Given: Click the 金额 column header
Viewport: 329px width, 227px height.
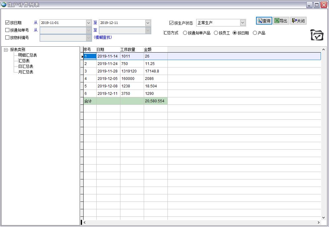Looking at the screenshot, I should click(x=155, y=49).
